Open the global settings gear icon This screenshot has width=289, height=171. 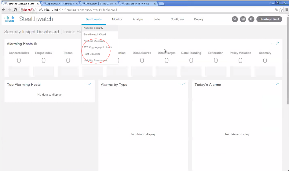(251, 19)
